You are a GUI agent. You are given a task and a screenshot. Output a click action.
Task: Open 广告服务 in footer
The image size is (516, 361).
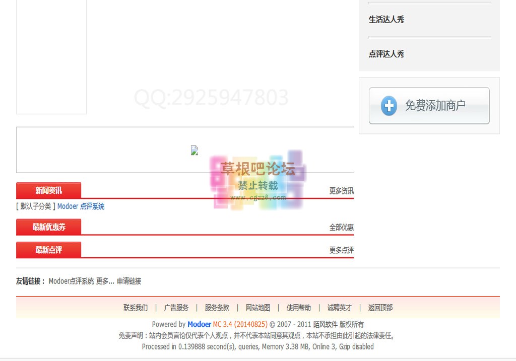click(176, 308)
